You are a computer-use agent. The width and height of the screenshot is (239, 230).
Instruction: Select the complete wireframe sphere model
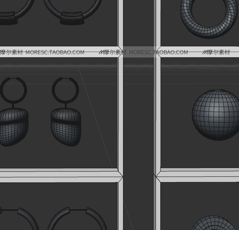(x=216, y=115)
